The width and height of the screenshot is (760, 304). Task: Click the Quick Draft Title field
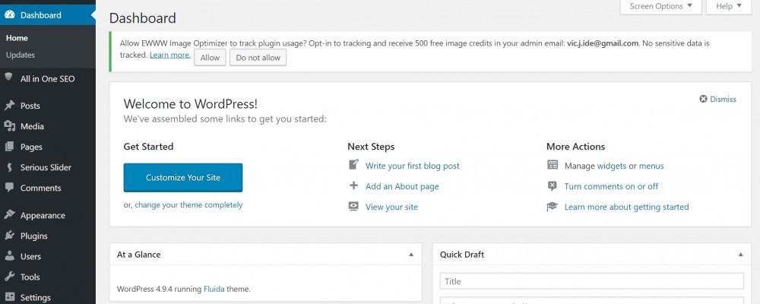click(592, 281)
